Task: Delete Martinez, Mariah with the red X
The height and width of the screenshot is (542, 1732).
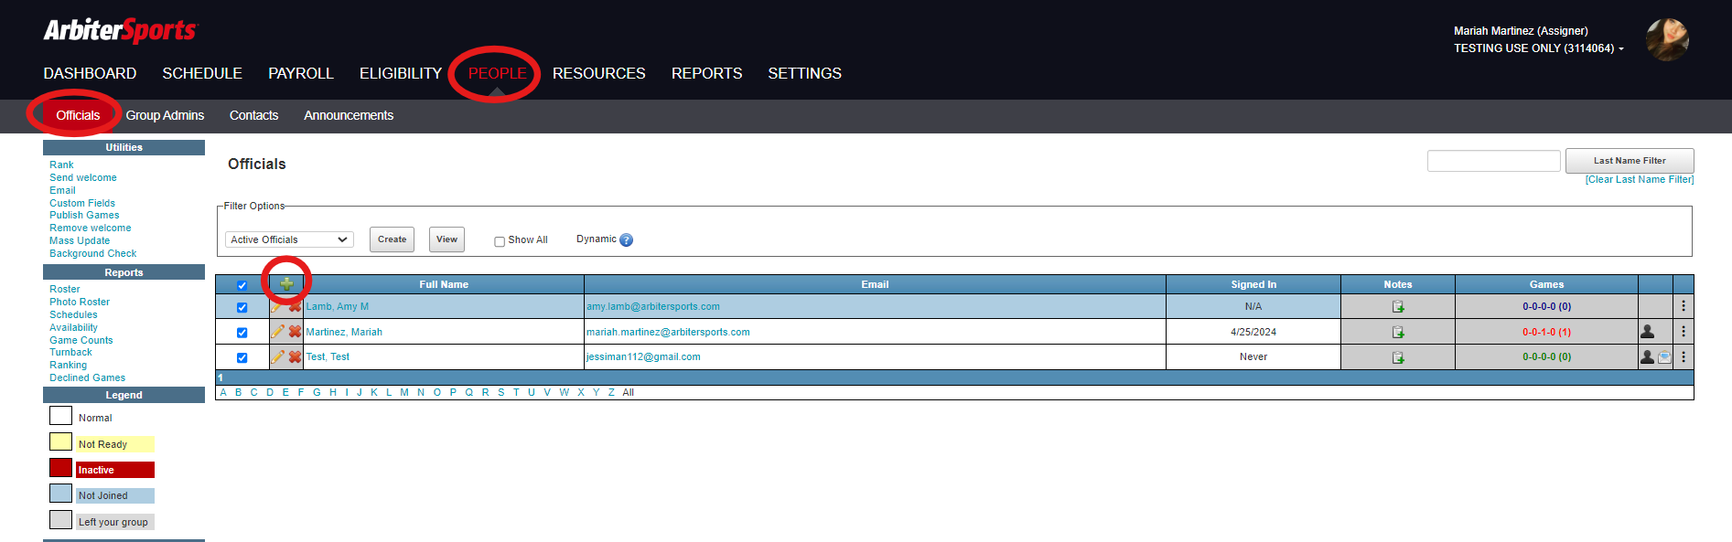Action: [295, 332]
